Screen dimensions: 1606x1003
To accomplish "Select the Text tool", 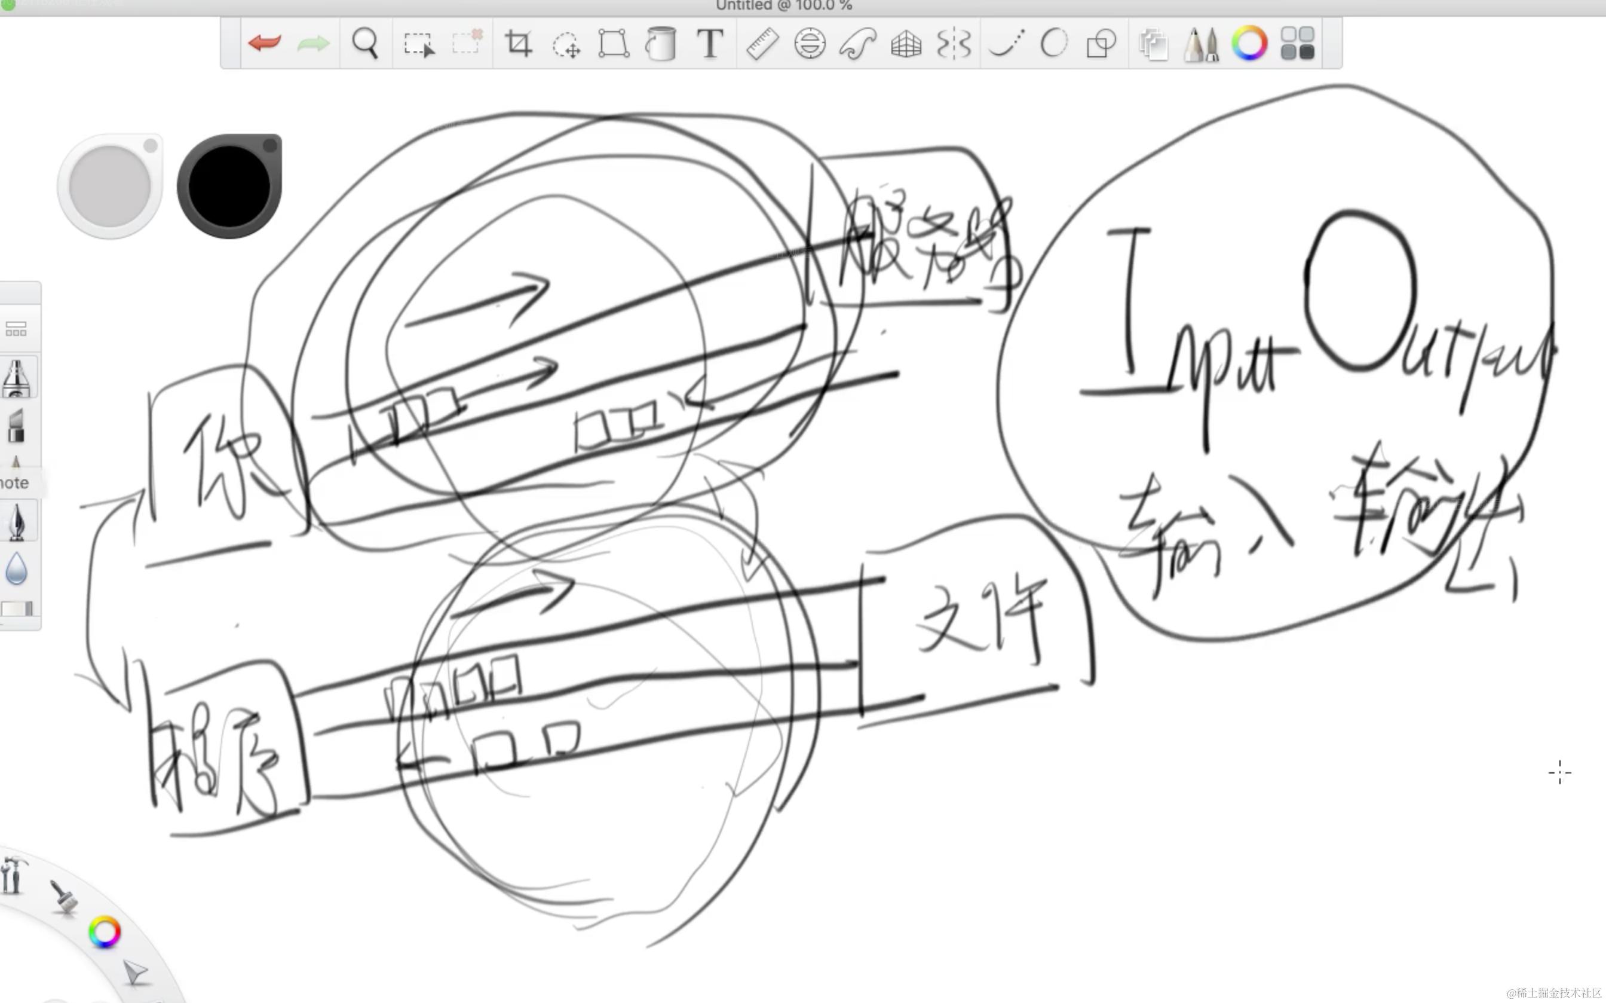I will coord(710,44).
